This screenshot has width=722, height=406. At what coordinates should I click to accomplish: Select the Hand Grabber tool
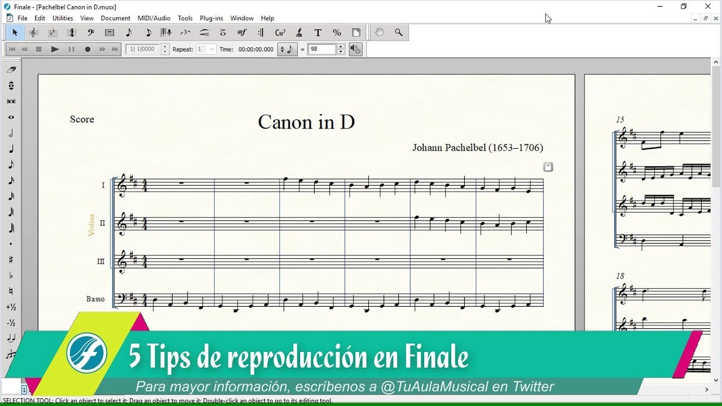(x=380, y=33)
